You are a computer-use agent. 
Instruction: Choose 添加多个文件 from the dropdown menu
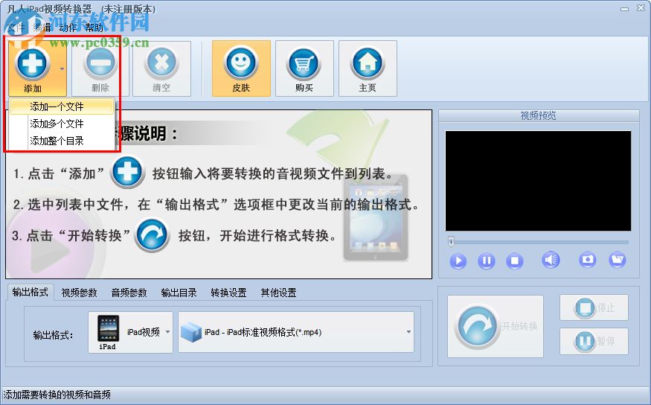click(62, 124)
